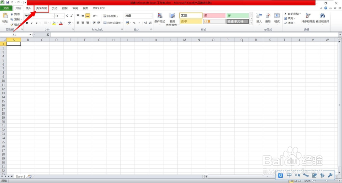The width and height of the screenshot is (342, 183).
Task: Click the Save icon in quick access toolbar
Action: pos(8,3)
